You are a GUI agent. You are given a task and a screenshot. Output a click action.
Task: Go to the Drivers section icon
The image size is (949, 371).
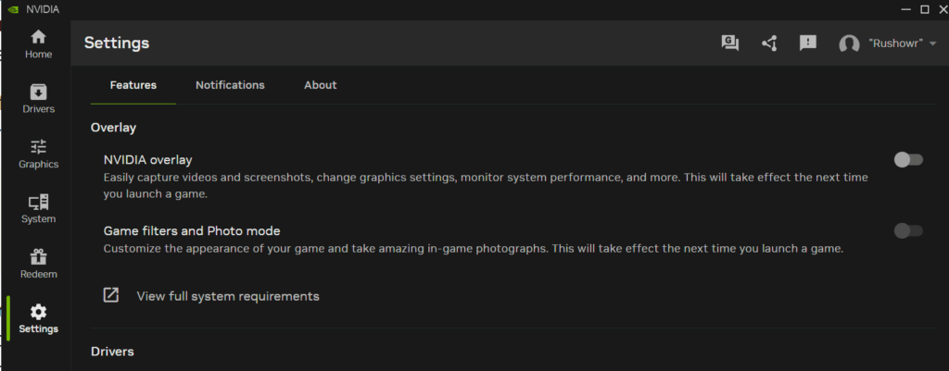[x=38, y=92]
